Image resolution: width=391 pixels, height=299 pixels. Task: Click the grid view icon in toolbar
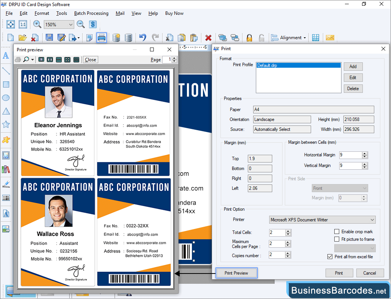316,38
